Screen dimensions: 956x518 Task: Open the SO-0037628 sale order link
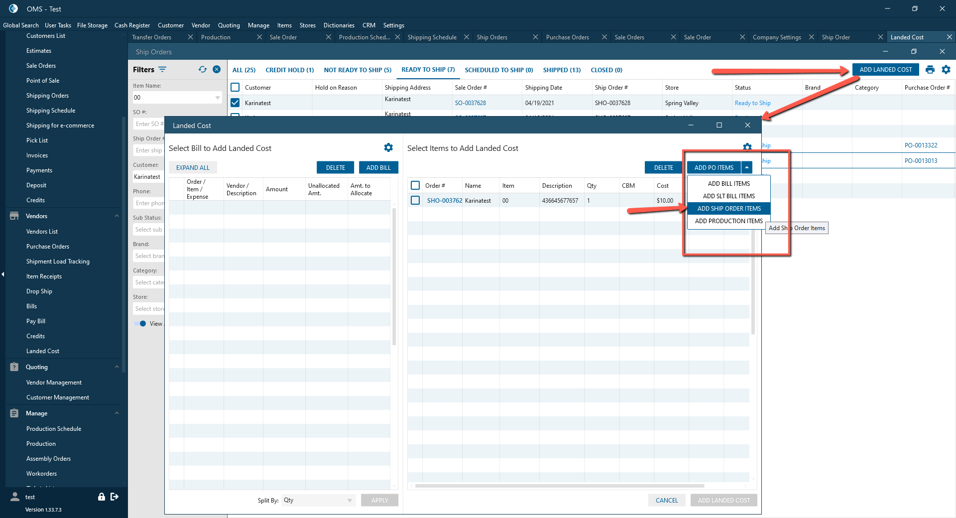point(470,103)
